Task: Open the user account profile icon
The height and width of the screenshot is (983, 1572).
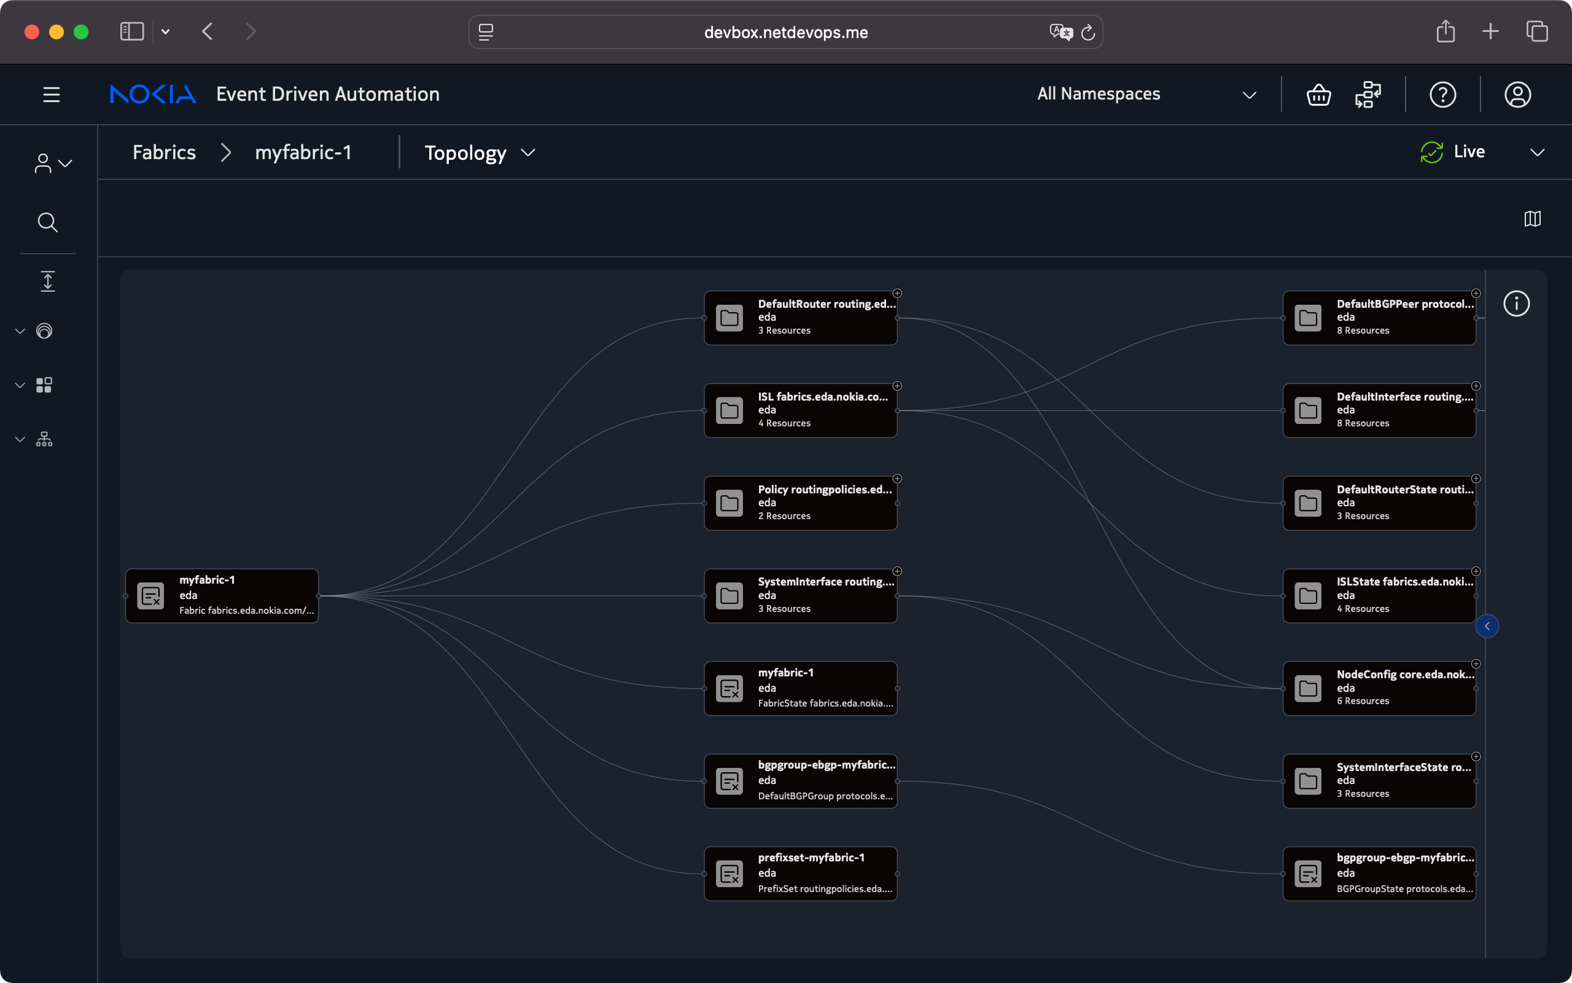Action: pos(1517,95)
